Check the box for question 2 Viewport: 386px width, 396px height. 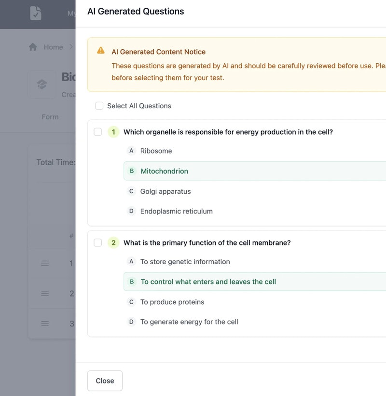(98, 242)
